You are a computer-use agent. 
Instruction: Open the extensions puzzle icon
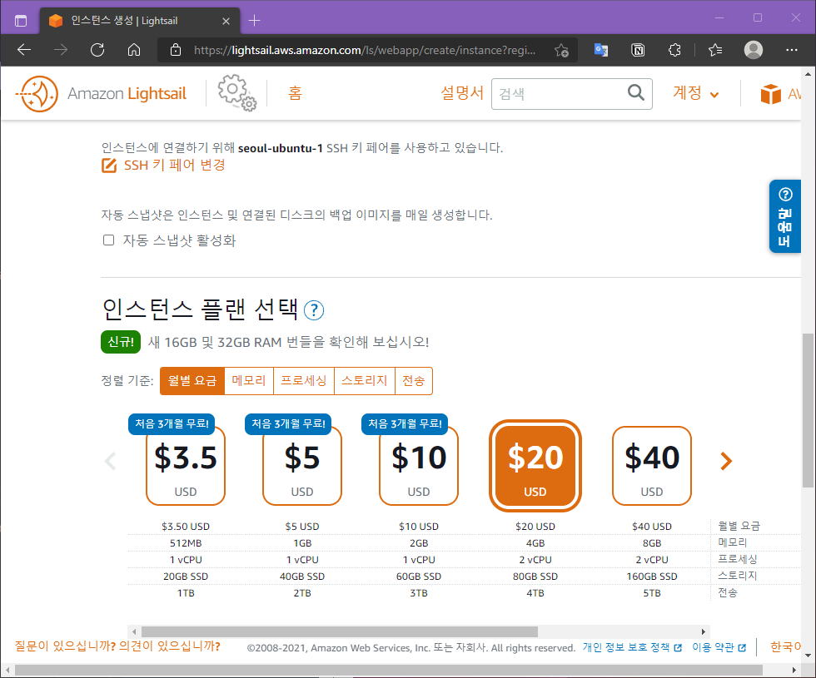pyautogui.click(x=675, y=50)
